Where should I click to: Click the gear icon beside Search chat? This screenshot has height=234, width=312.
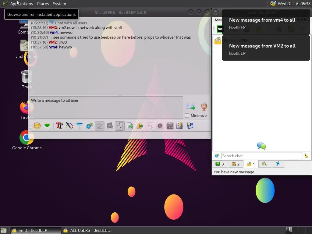[x=217, y=156]
